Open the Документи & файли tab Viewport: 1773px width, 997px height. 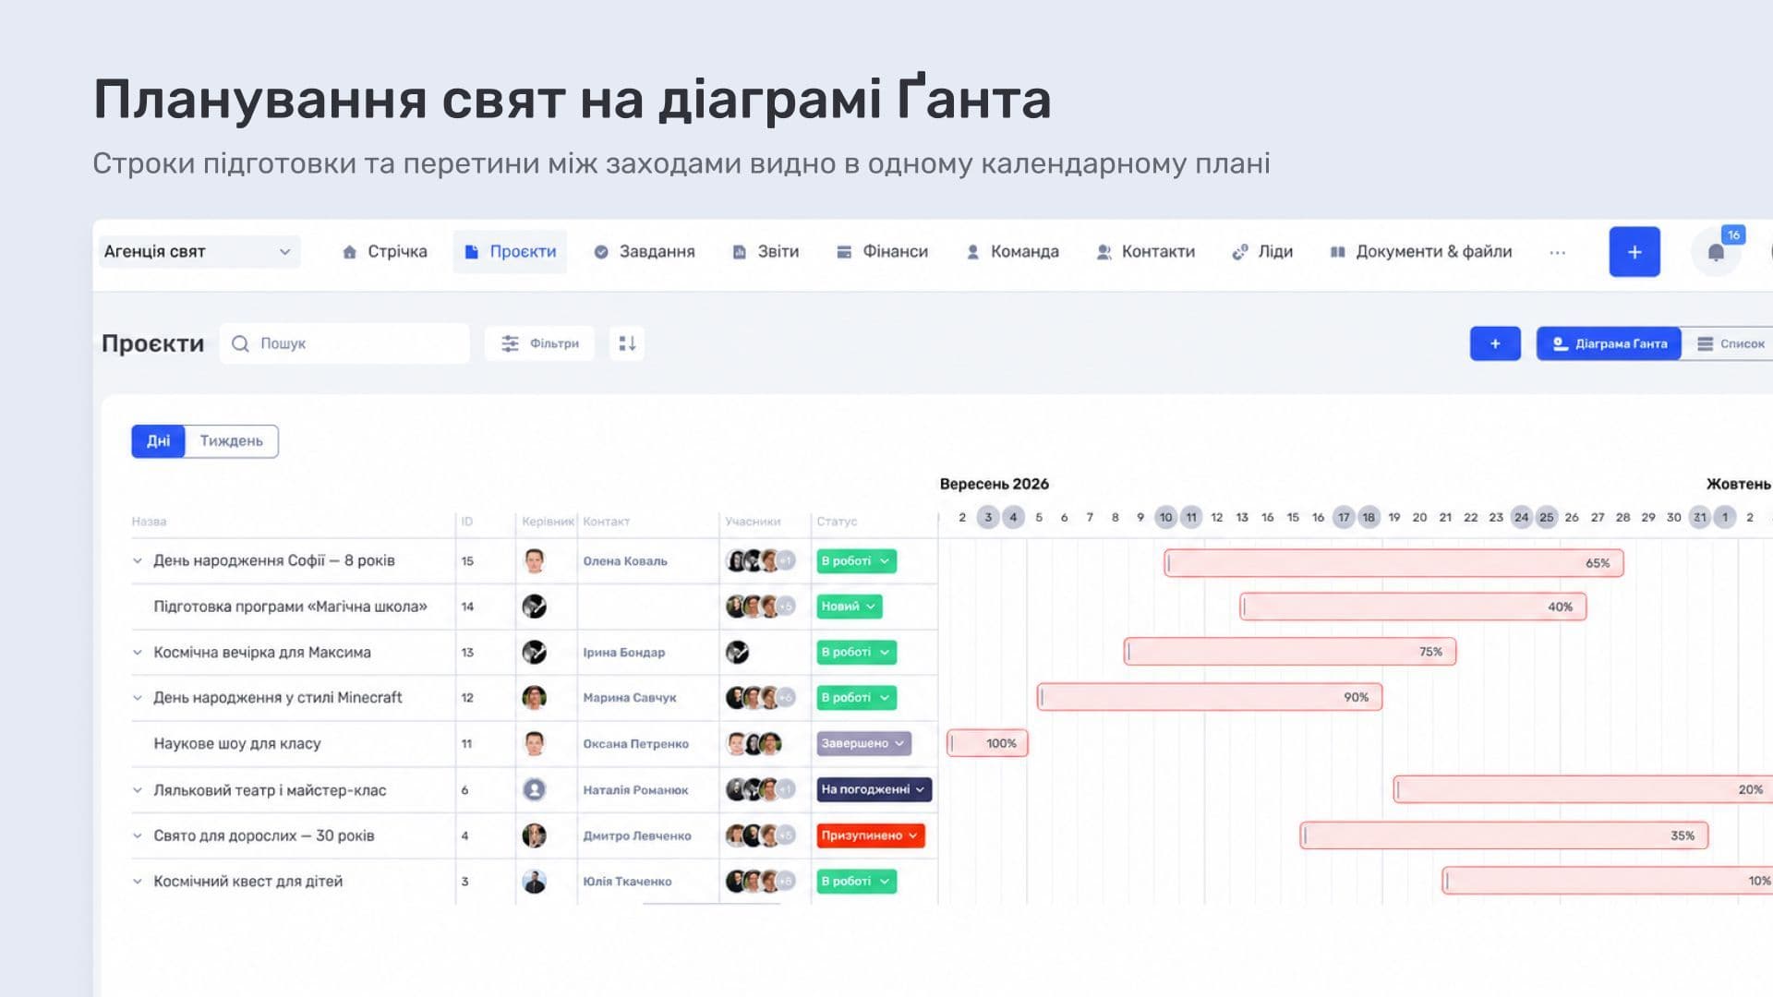tap(1420, 252)
